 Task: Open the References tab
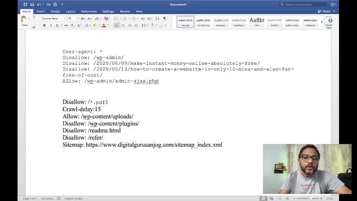click(x=89, y=11)
